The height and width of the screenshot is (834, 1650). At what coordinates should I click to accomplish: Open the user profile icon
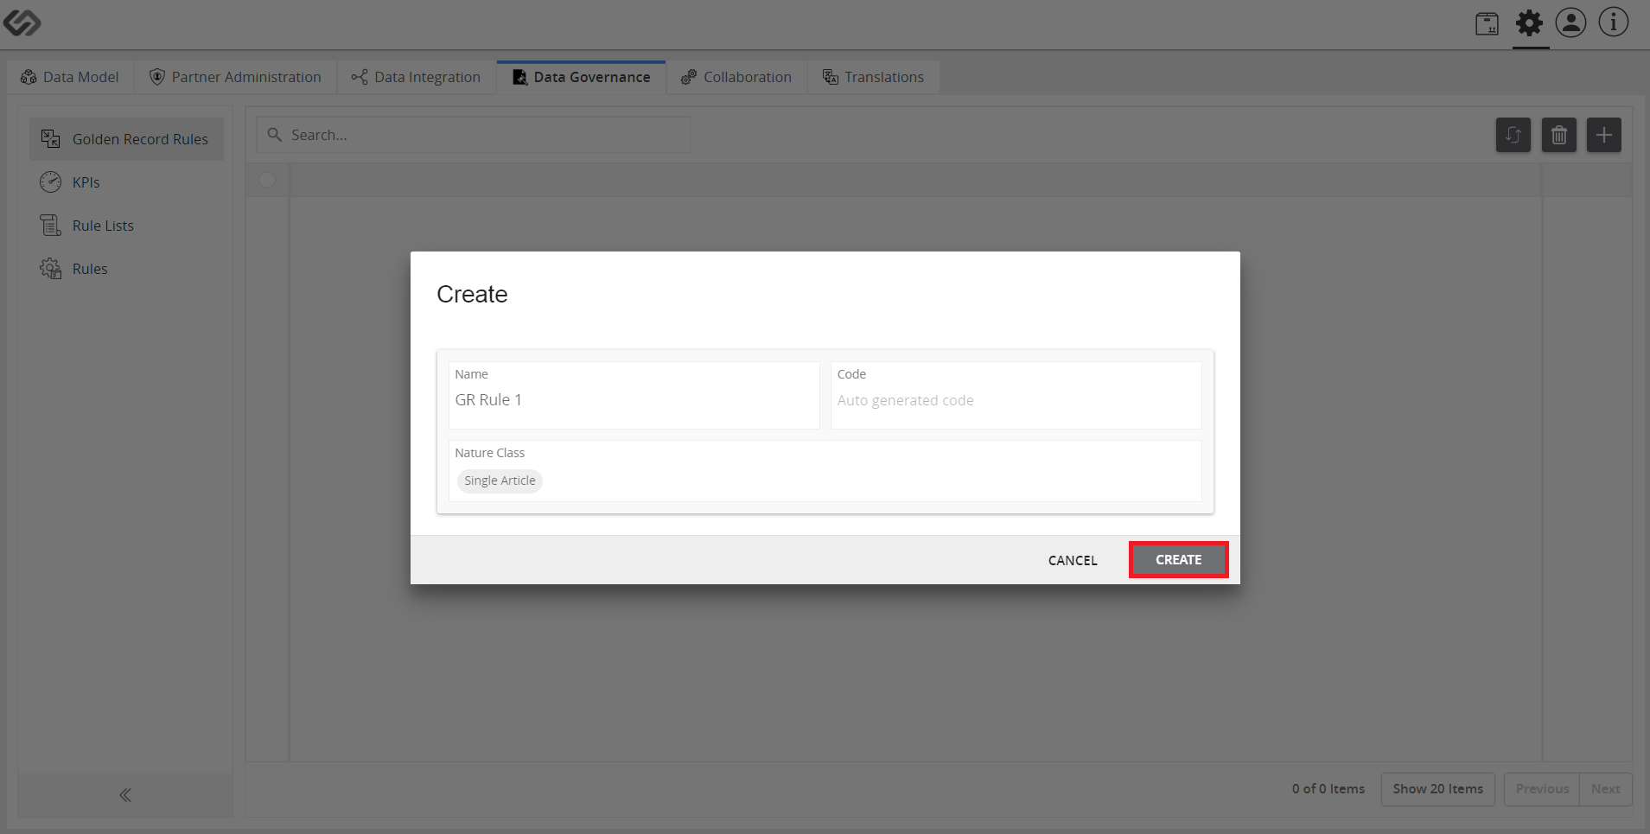click(1570, 22)
